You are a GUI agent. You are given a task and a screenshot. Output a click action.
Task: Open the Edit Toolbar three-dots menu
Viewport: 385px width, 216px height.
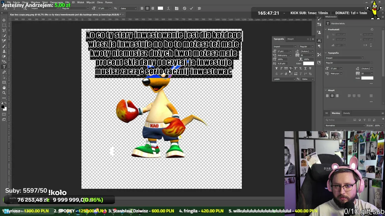pyautogui.click(x=4, y=98)
